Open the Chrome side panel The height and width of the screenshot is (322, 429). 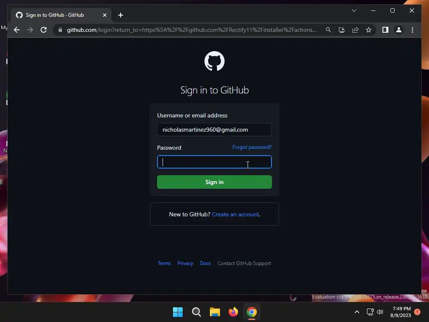[x=385, y=30]
